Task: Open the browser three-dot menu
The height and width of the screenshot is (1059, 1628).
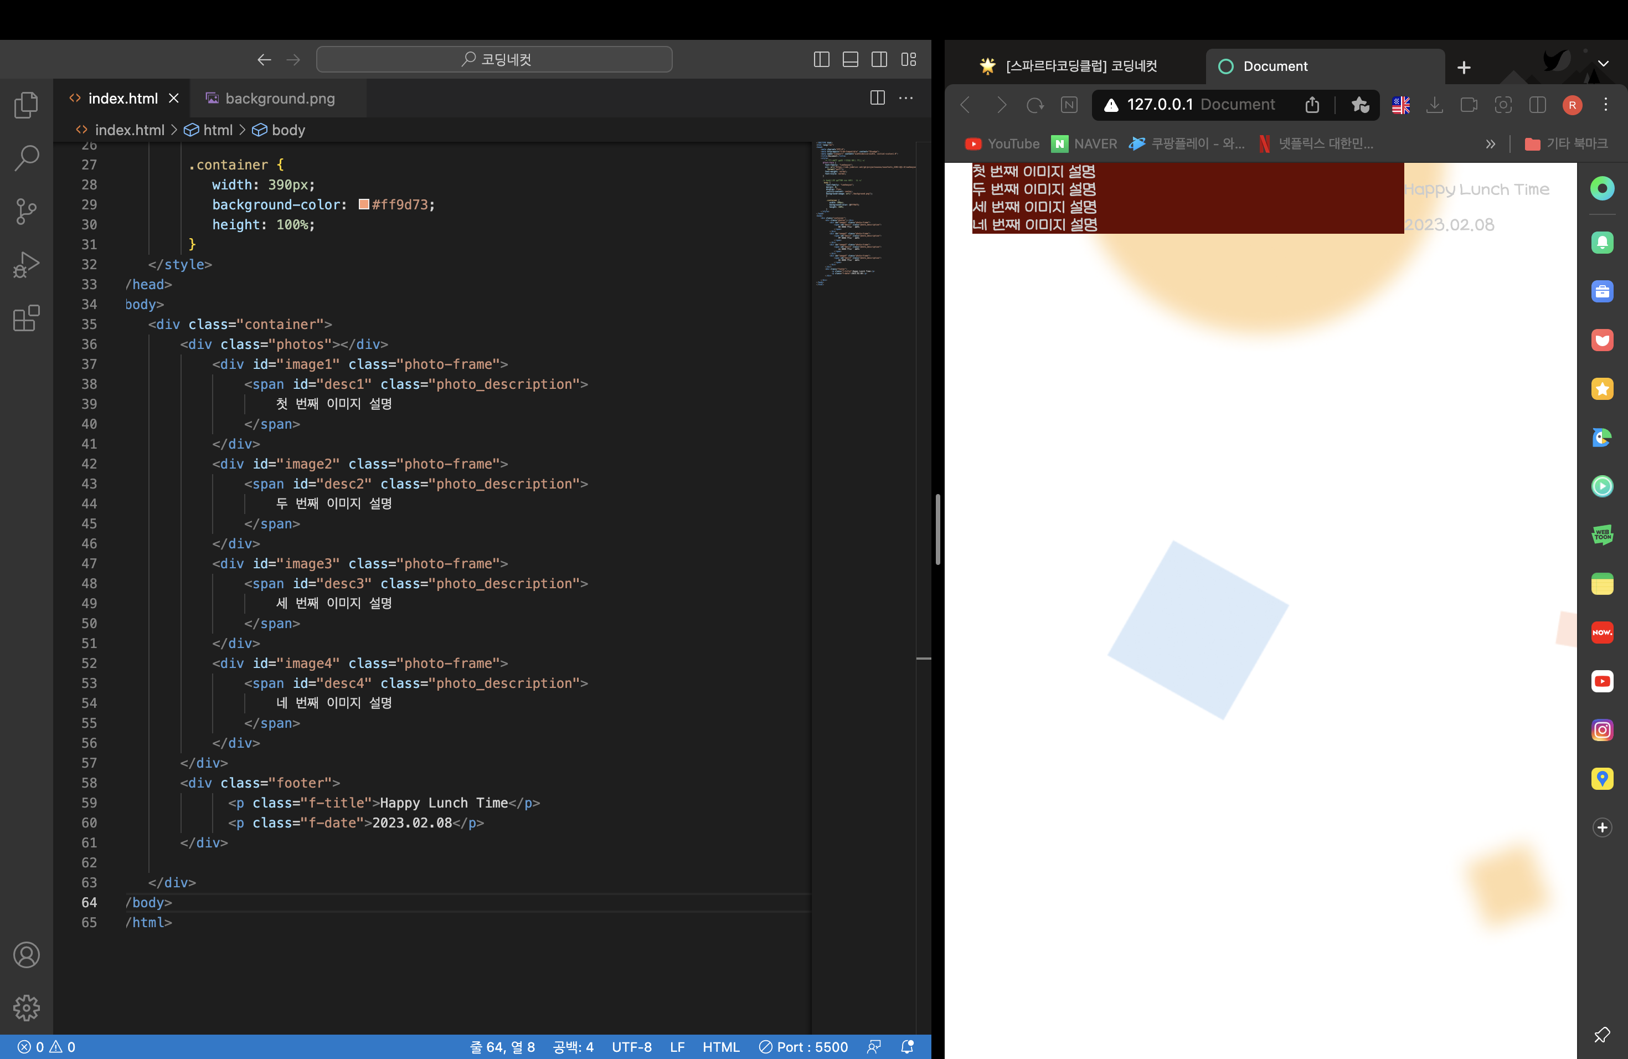Action: (1606, 105)
